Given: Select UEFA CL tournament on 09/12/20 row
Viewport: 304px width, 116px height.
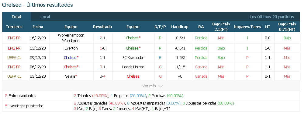Looking at the screenshot, I should (14, 58).
